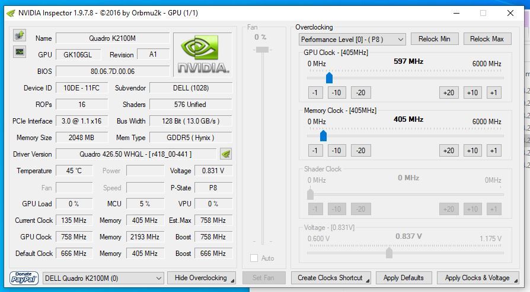Increase Memory Clock by 10 MHz
The height and width of the screenshot is (292, 530).
pos(472,151)
